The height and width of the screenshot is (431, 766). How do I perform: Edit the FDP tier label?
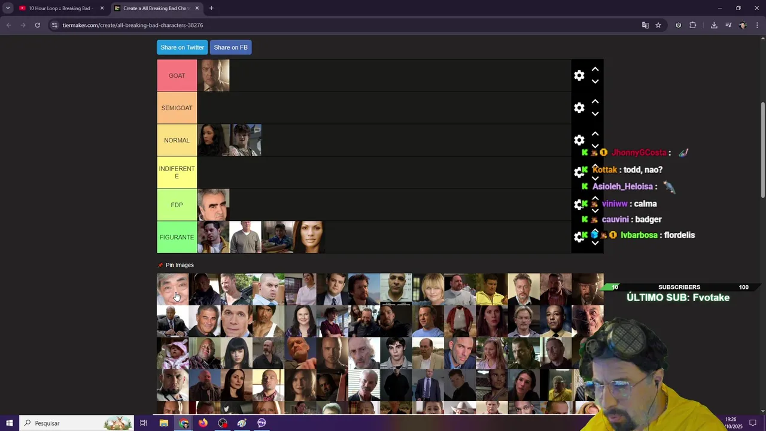177,205
